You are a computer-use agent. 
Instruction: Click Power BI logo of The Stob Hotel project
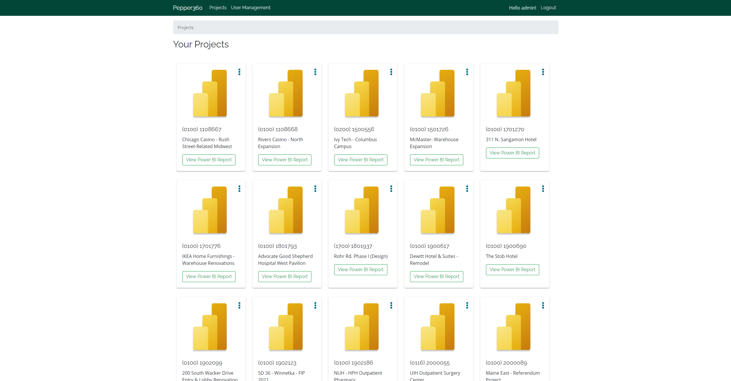514,210
